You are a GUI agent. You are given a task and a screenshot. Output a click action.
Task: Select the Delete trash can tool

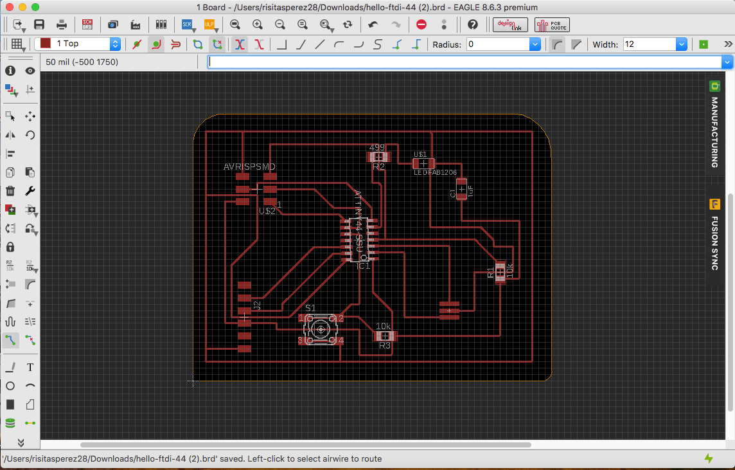[x=10, y=191]
